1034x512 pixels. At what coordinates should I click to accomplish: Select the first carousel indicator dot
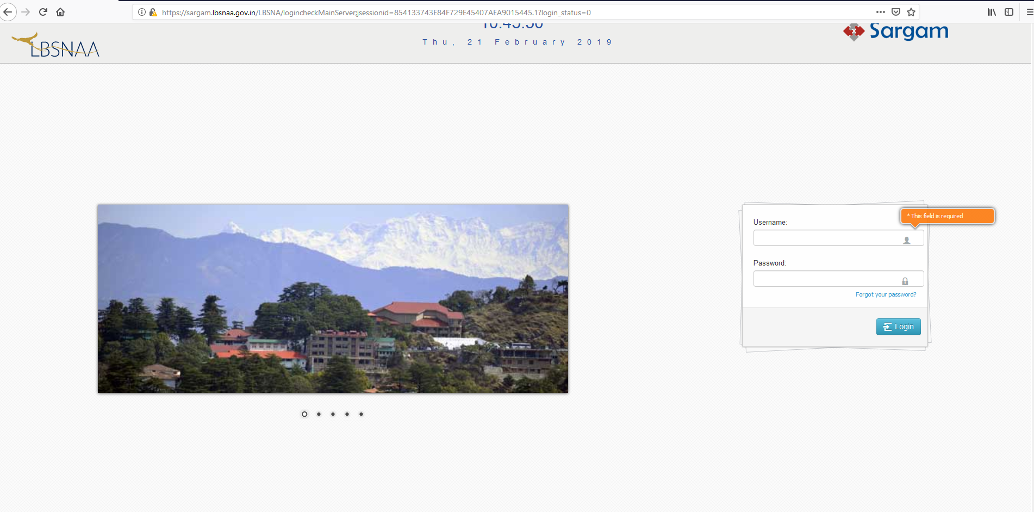[304, 414]
